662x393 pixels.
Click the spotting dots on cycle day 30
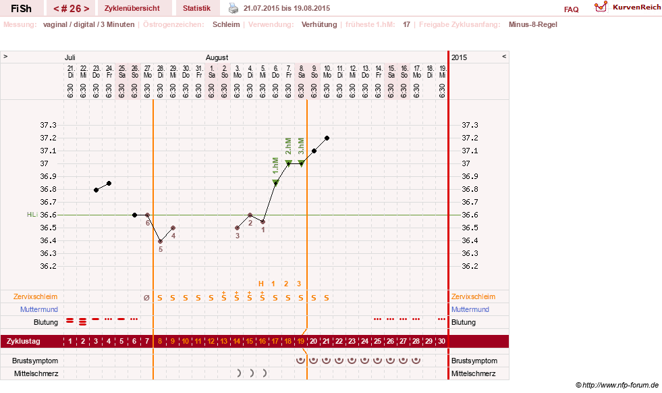(x=441, y=319)
